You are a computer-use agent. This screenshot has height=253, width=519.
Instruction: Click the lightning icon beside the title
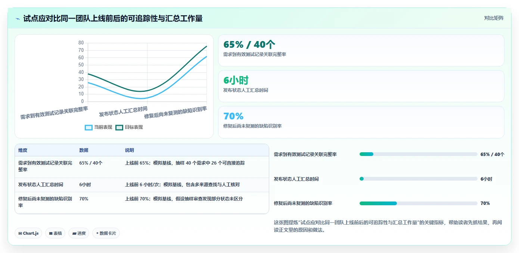click(x=18, y=18)
